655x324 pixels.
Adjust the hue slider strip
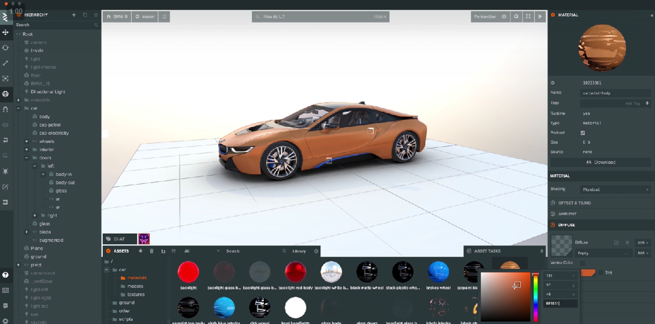tap(536, 297)
